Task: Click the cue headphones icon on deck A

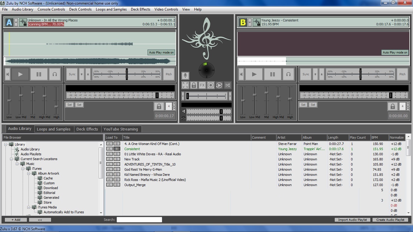Action: point(55,74)
